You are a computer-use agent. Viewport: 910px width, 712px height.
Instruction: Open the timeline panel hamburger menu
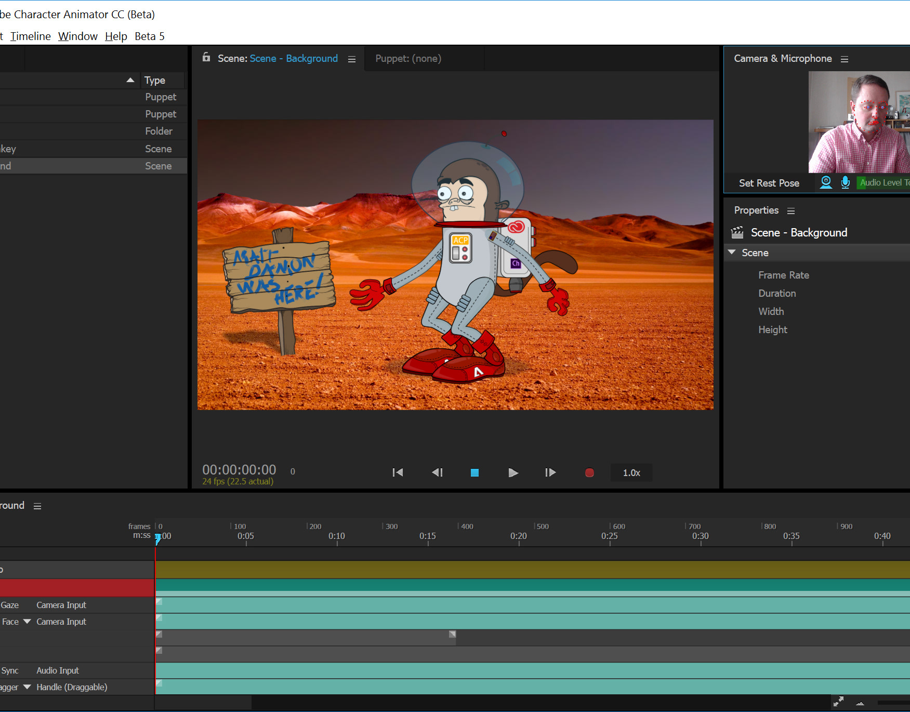(37, 506)
